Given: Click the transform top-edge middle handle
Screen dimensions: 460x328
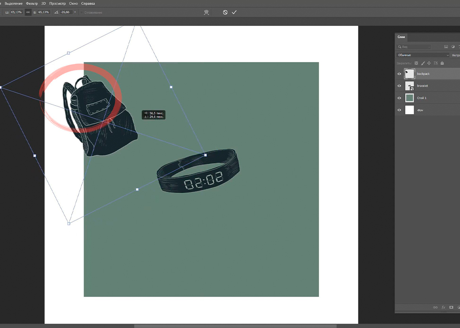Looking at the screenshot, I should [x=69, y=53].
